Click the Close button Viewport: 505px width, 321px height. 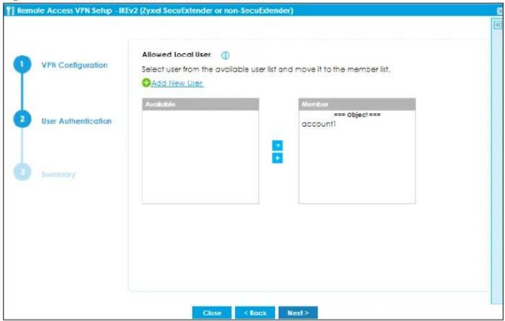212,313
